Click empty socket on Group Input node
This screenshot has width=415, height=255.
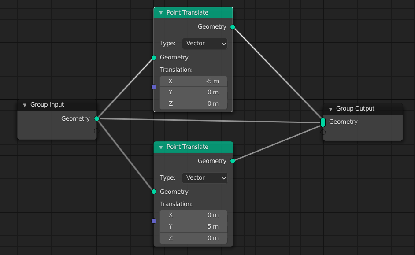pos(96,131)
